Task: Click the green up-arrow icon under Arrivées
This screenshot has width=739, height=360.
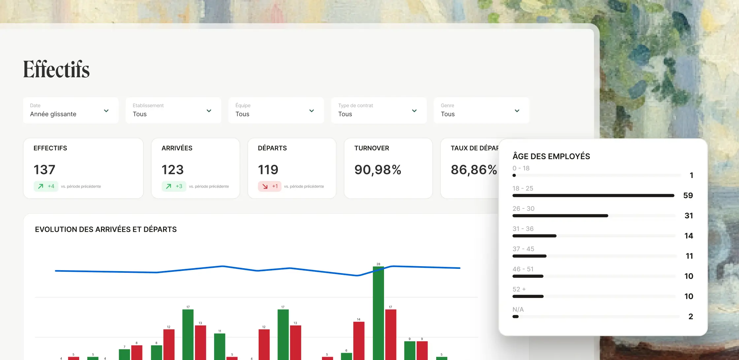Action: [169, 186]
